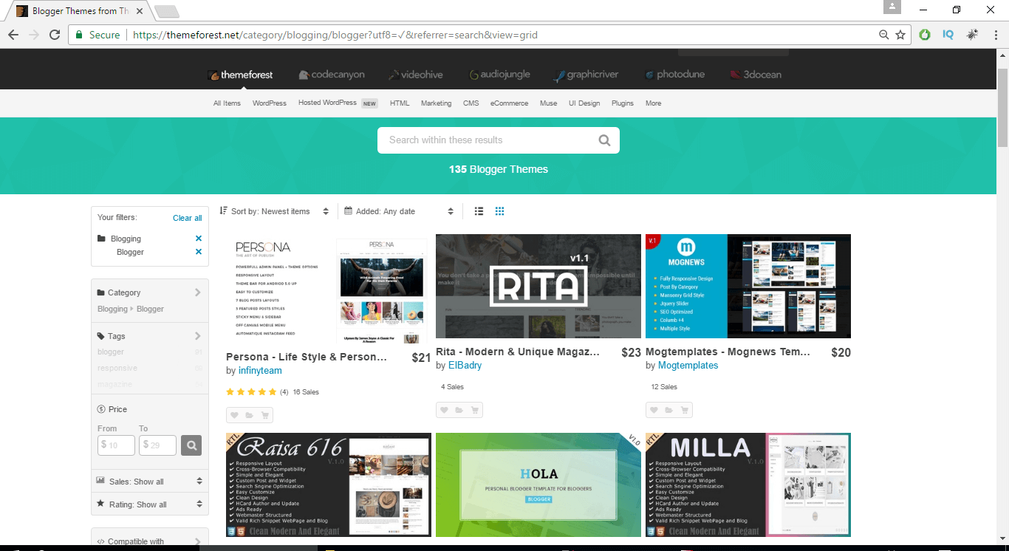1009x551 pixels.
Task: Open Chrome zoom magnifier icon in address bar
Action: pos(884,35)
